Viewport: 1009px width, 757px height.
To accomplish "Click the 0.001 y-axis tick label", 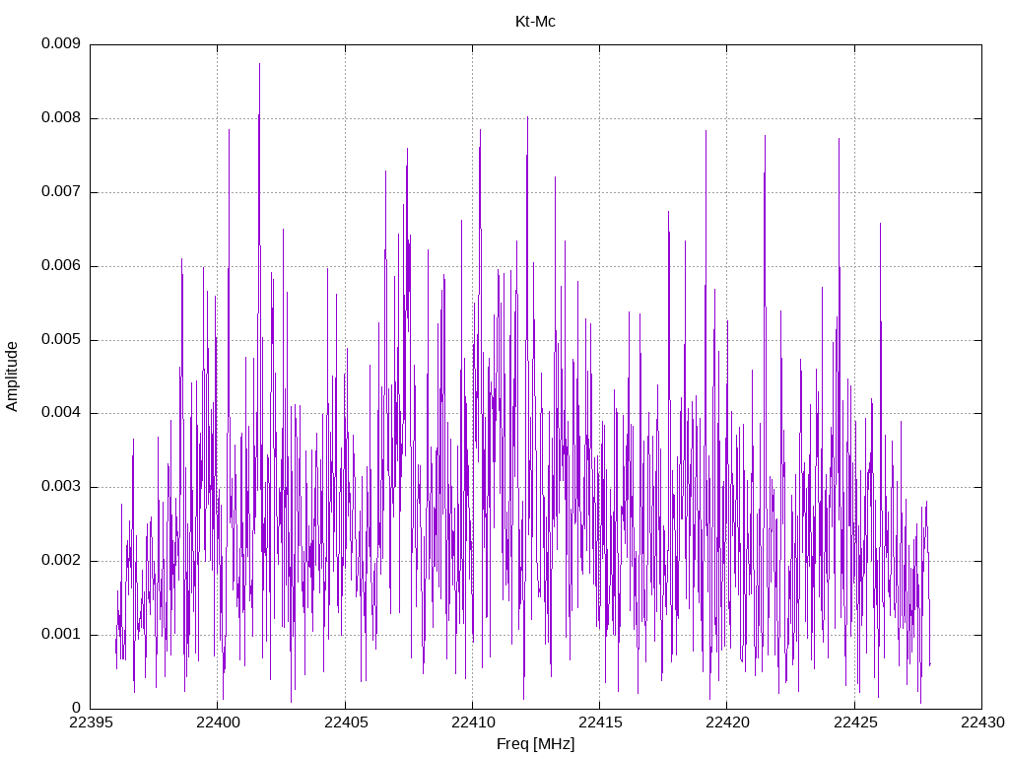I will point(61,635).
